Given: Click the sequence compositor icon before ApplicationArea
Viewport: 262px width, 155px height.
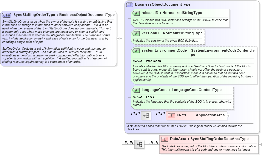Looking at the screenshot, I should coord(146,115).
